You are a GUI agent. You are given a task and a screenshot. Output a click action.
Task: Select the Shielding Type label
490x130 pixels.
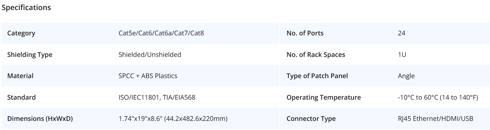(30, 55)
